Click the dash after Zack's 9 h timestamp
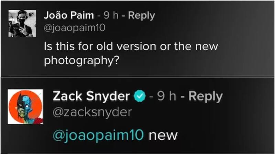 (183, 97)
